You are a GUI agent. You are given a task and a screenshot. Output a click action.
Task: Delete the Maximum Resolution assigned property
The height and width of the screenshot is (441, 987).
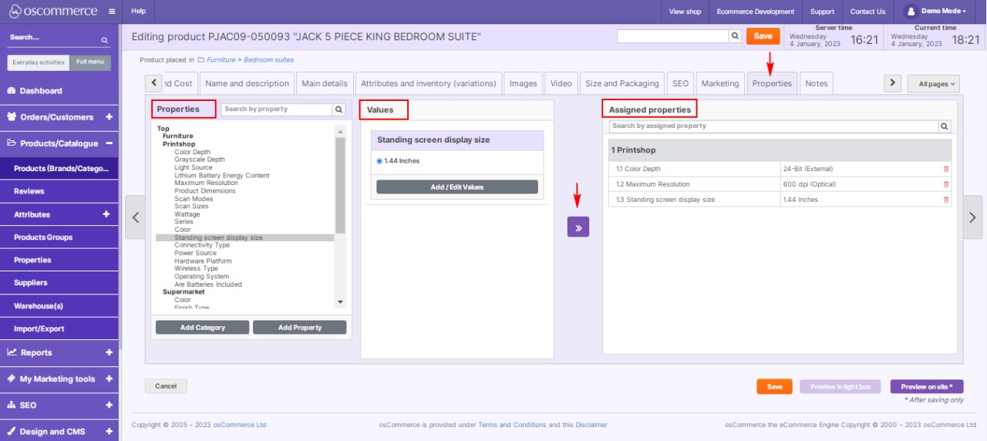tap(946, 184)
